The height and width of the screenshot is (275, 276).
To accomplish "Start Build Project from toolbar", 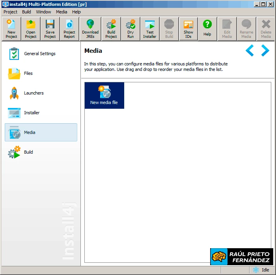I will 111,29.
